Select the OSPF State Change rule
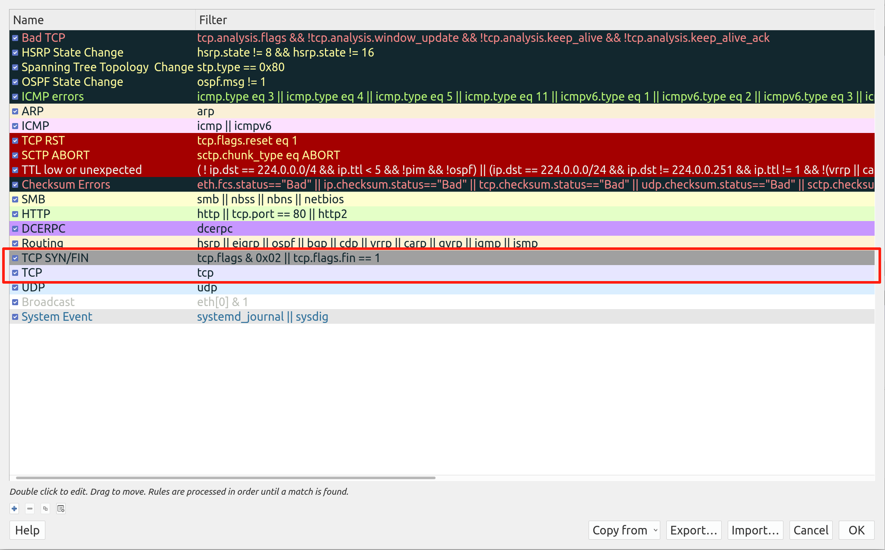Image resolution: width=885 pixels, height=550 pixels. tap(73, 82)
